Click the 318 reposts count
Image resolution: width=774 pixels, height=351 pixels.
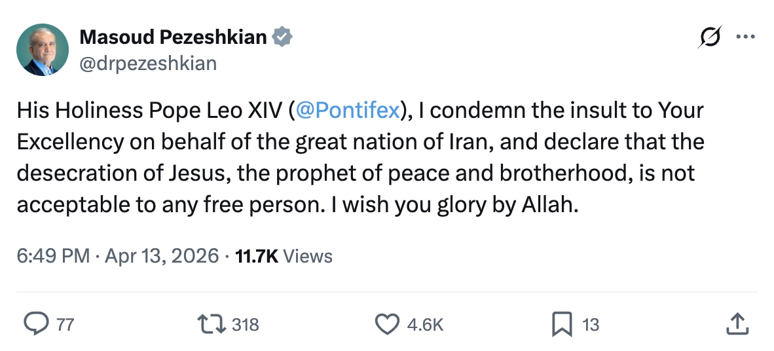click(x=246, y=324)
